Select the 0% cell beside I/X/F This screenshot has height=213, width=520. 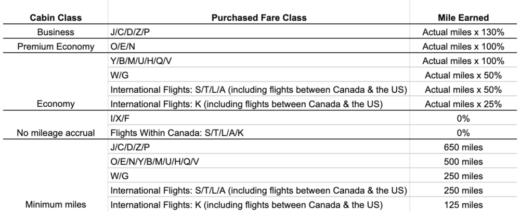[x=463, y=118]
